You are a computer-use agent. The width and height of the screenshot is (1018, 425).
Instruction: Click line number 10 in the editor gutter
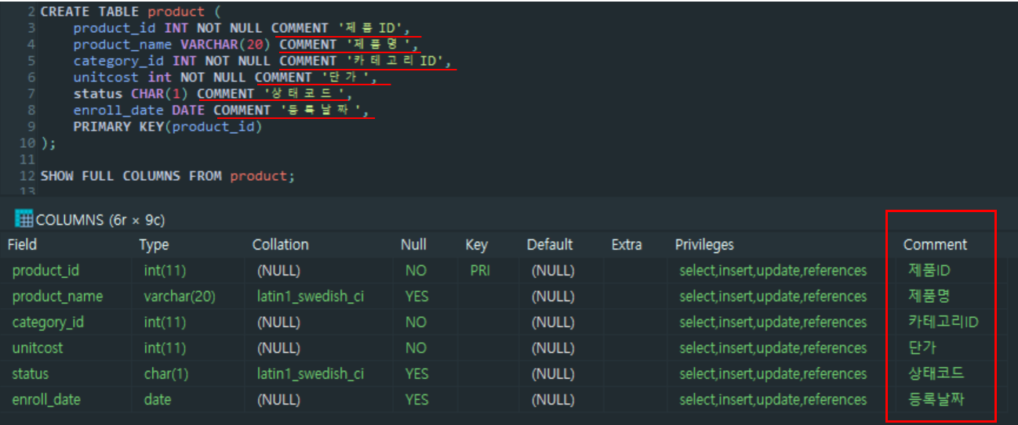click(27, 143)
